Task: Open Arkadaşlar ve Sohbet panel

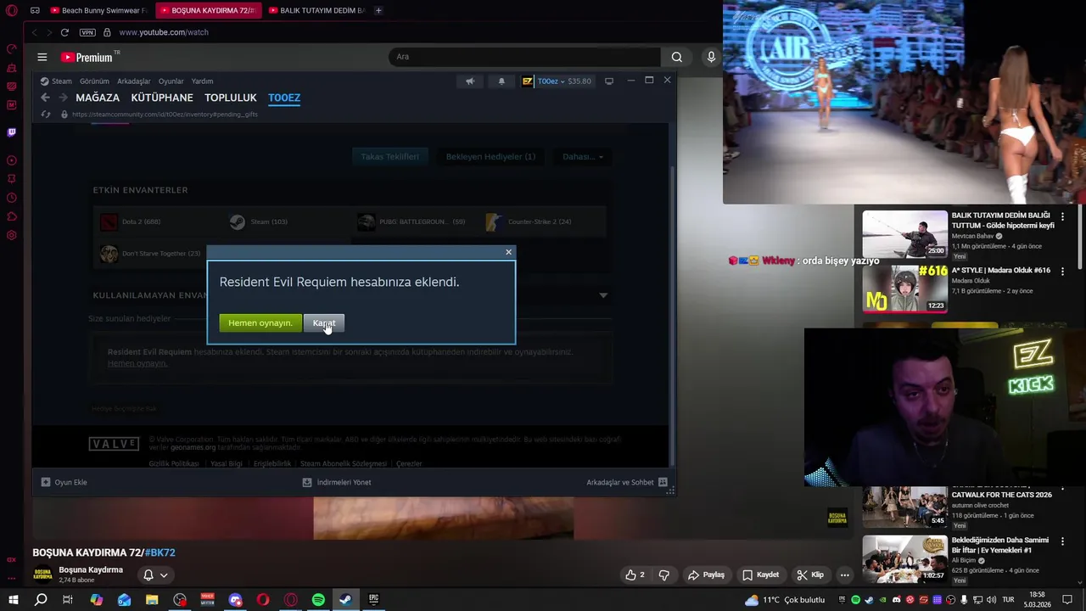Action: pyautogui.click(x=627, y=482)
